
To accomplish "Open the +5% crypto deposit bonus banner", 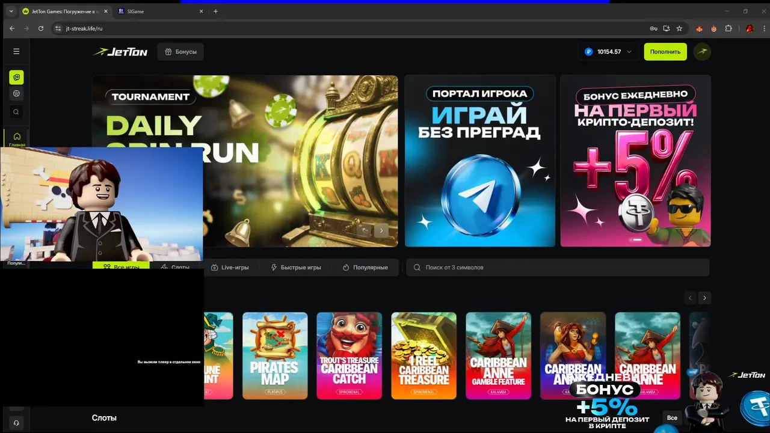I will coord(636,161).
